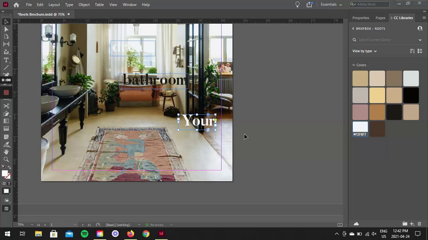
Task: Open the library search filter dropdown
Action: click(420, 40)
